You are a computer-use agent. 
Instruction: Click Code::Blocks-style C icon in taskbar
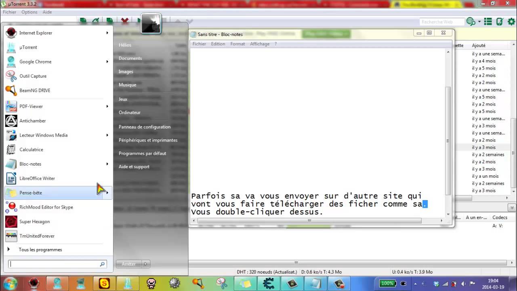pos(268,283)
